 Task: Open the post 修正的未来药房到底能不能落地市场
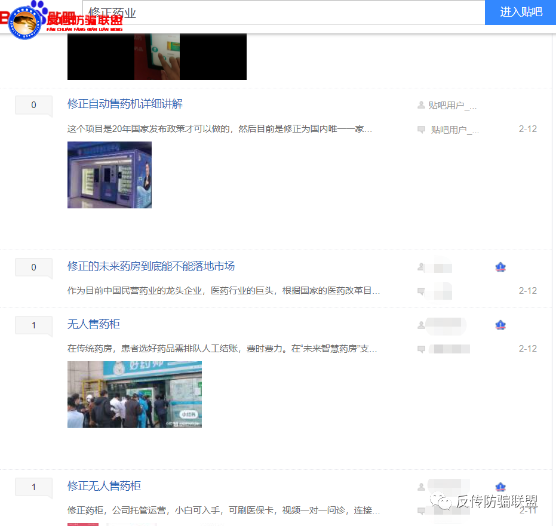click(151, 266)
